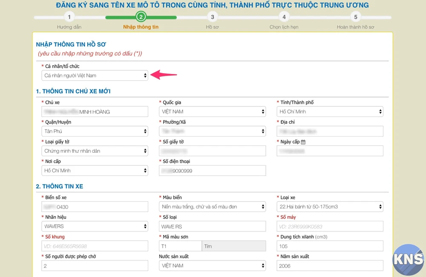The height and width of the screenshot is (277, 426).
Task: Click the Dung tích xilanh field
Action: point(330,246)
